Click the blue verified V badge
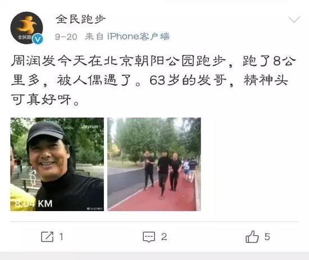The image size is (309, 260). 38,39
